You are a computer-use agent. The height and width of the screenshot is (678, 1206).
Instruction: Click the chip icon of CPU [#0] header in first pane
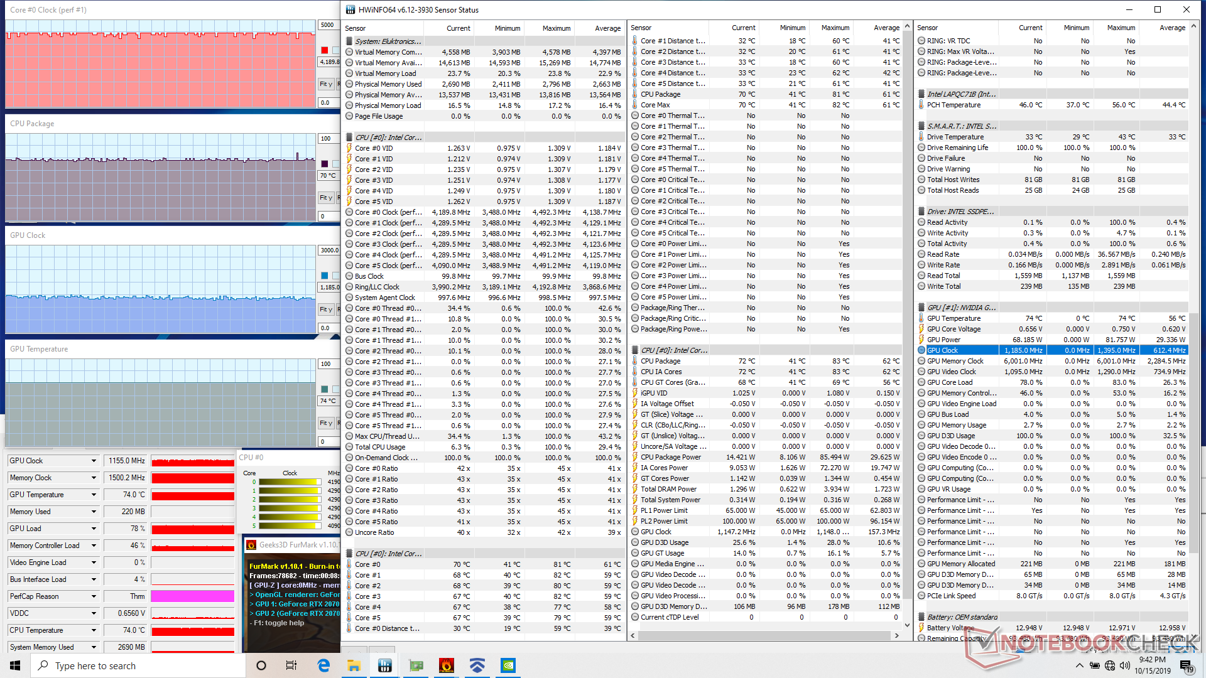tap(349, 137)
